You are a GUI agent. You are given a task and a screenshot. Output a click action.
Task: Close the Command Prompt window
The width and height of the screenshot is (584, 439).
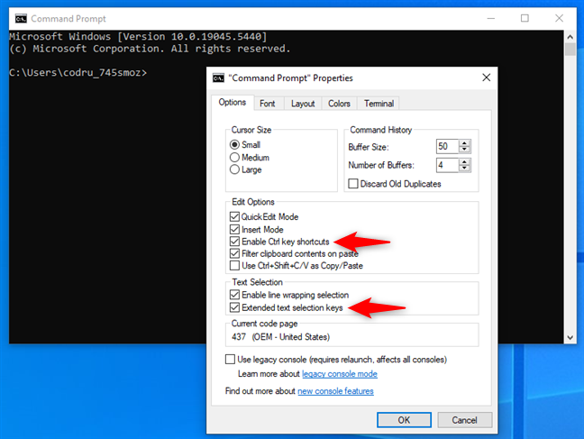[559, 18]
